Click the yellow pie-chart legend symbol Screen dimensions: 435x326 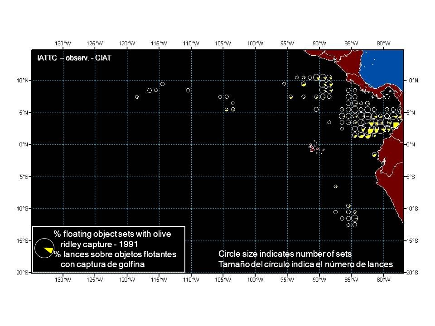click(x=44, y=249)
